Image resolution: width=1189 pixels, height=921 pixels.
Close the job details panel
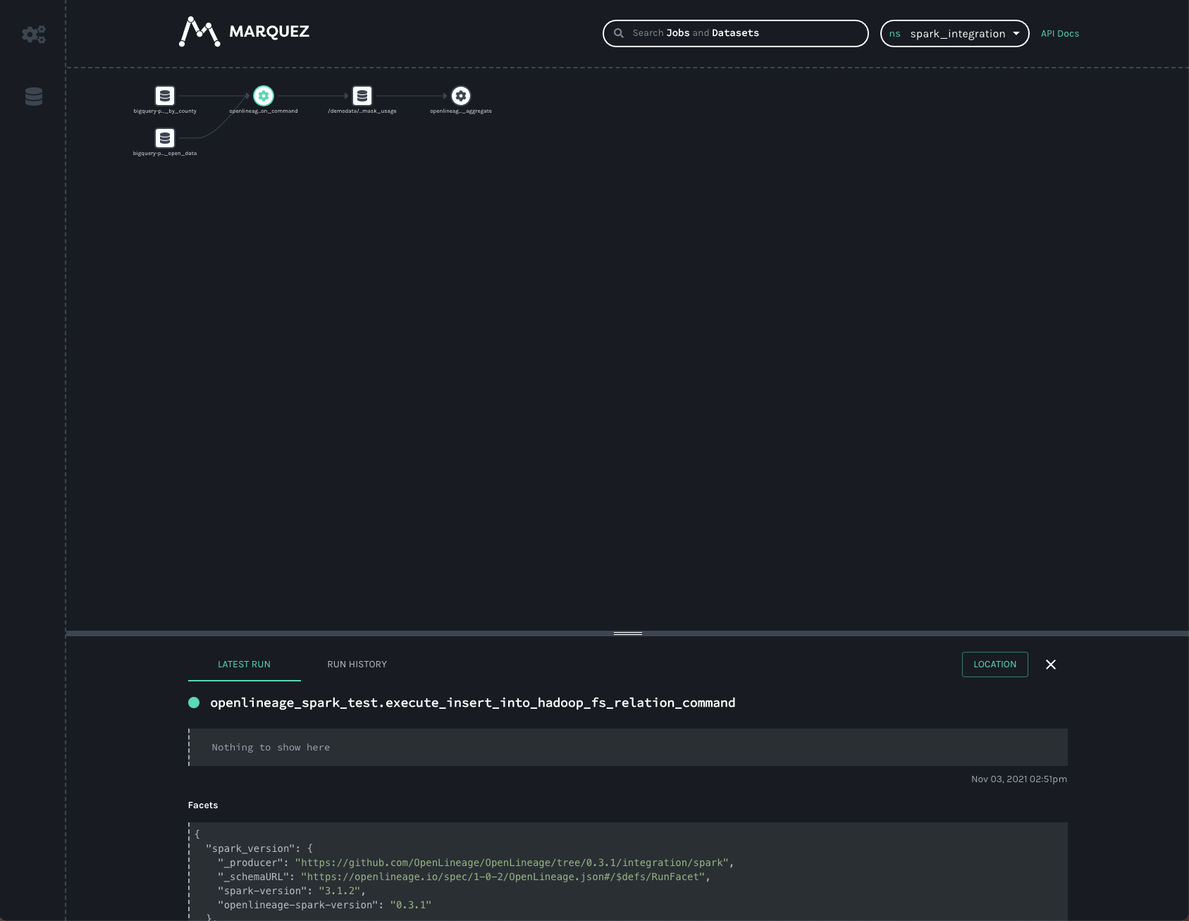[x=1051, y=665]
